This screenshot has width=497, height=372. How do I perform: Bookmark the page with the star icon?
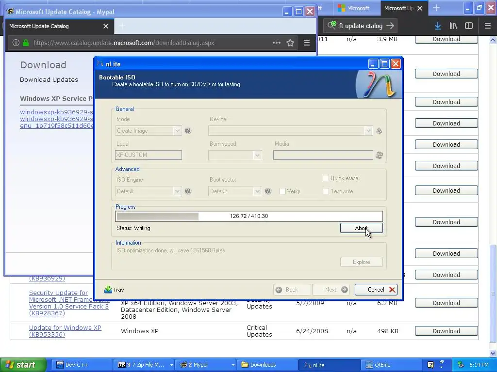(x=290, y=43)
